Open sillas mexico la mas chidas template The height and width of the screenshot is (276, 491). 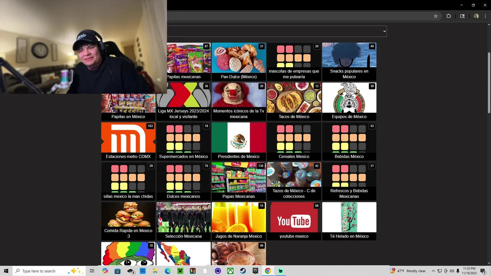(x=128, y=181)
